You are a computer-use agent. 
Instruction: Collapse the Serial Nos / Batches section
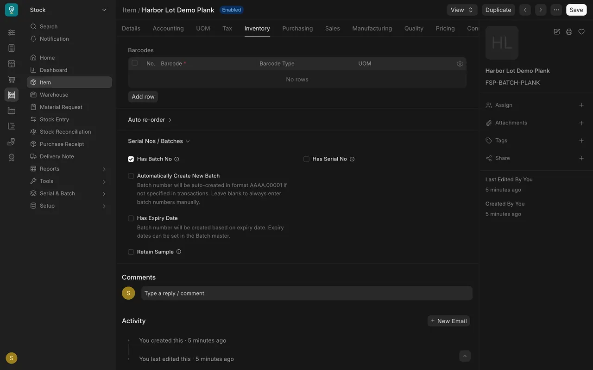point(159,141)
